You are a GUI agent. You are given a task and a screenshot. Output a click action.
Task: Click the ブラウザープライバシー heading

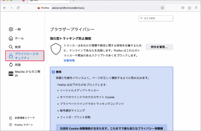click(72, 29)
